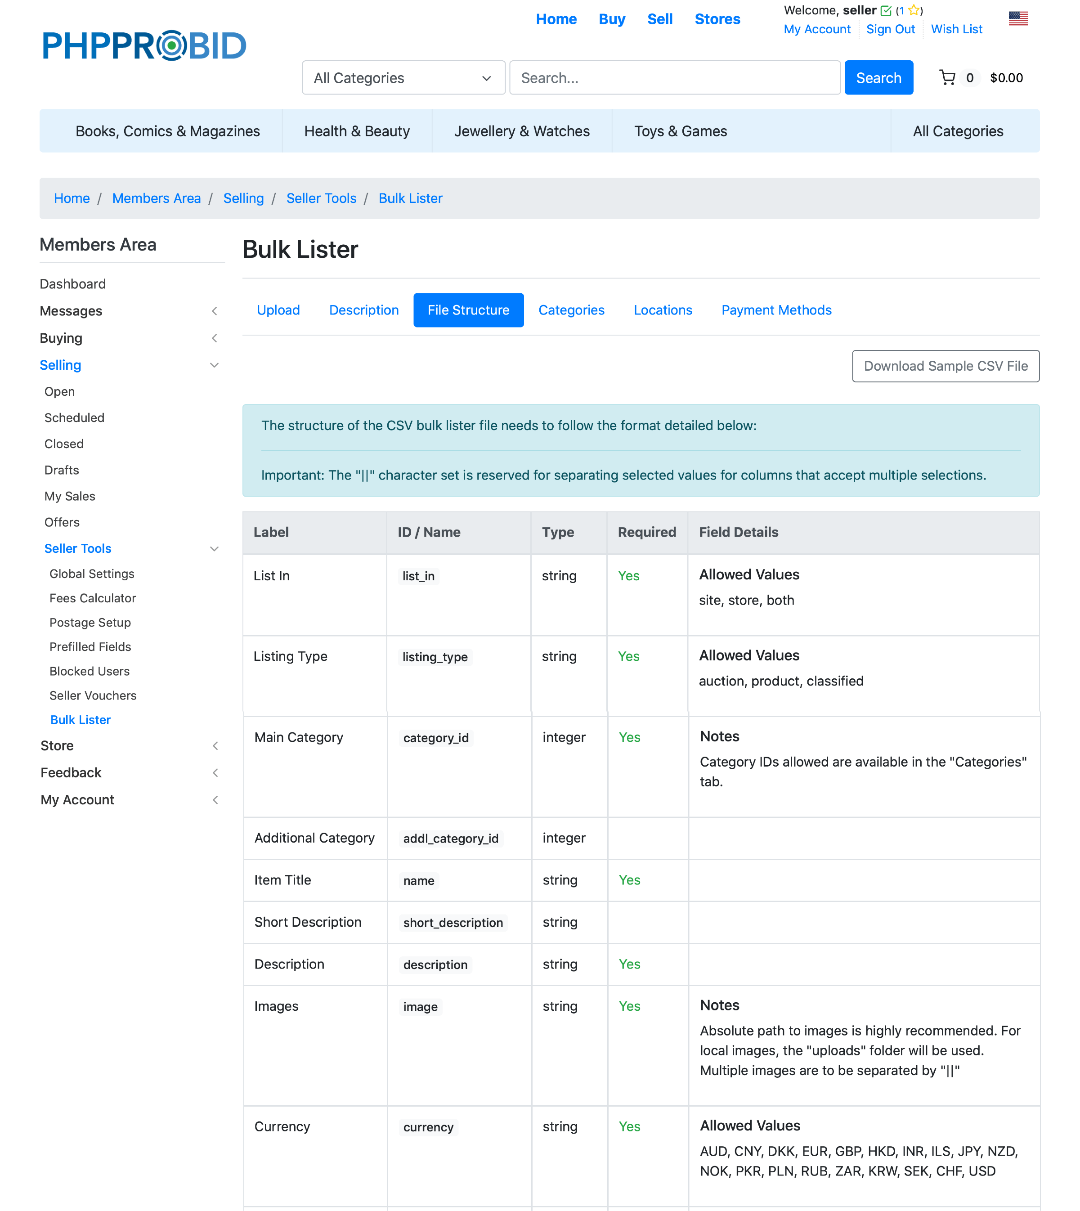
Task: Focus the Search text field
Action: pyautogui.click(x=674, y=78)
